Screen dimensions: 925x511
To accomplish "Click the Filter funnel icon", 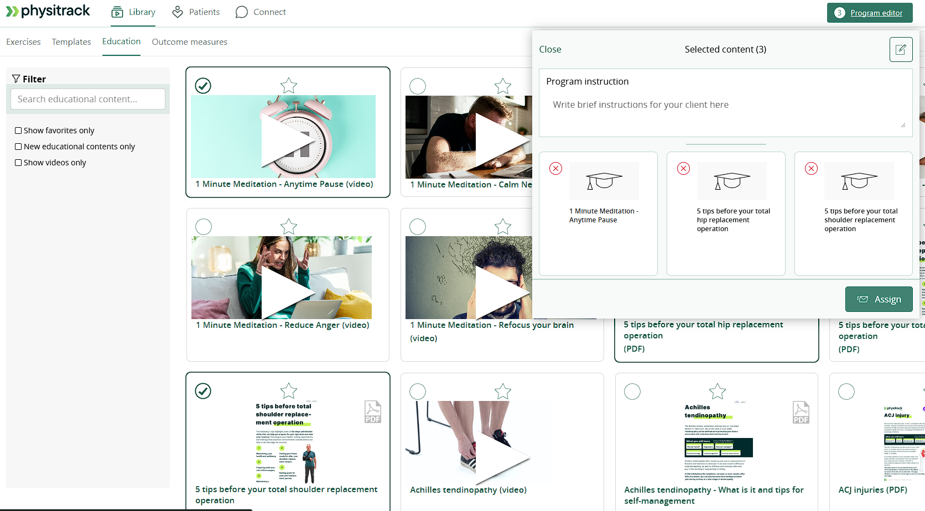I will [x=16, y=79].
